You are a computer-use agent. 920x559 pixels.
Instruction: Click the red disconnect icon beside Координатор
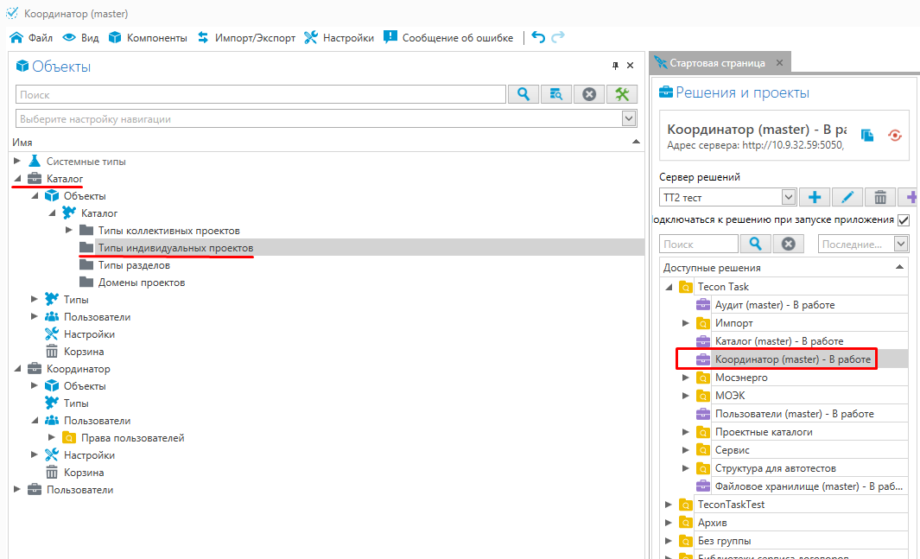coord(895,135)
